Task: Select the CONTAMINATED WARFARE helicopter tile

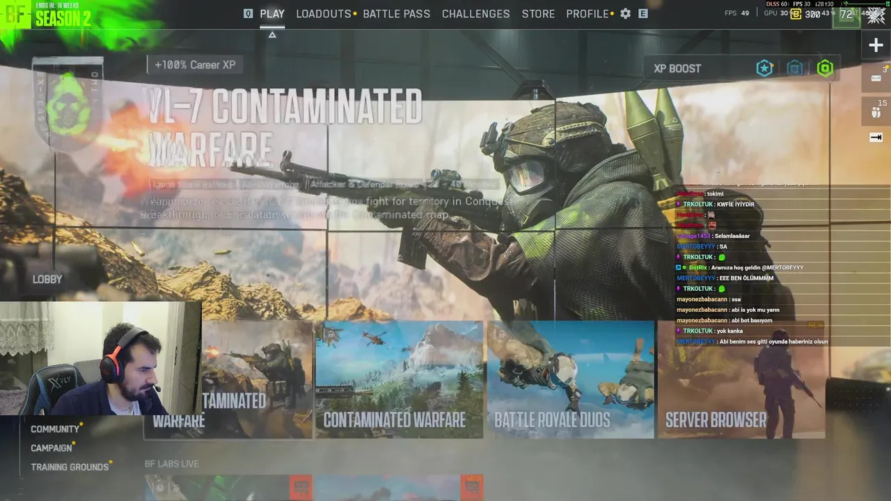Action: (400, 379)
